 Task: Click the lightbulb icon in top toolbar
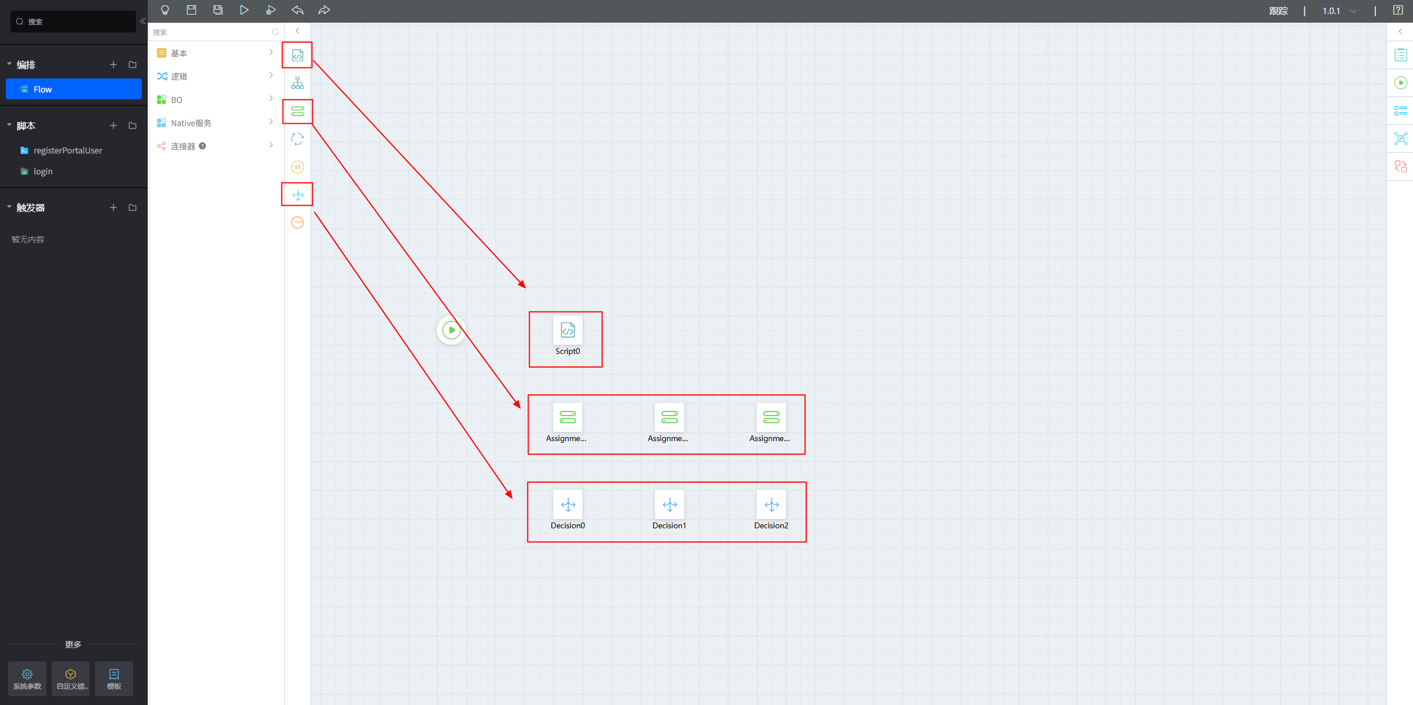pyautogui.click(x=165, y=10)
